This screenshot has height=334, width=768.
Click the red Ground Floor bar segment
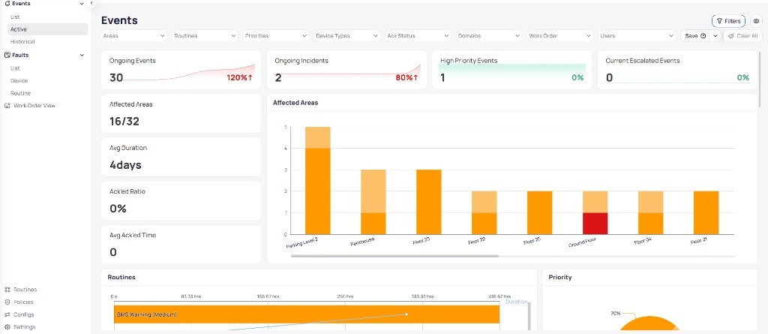coord(595,224)
